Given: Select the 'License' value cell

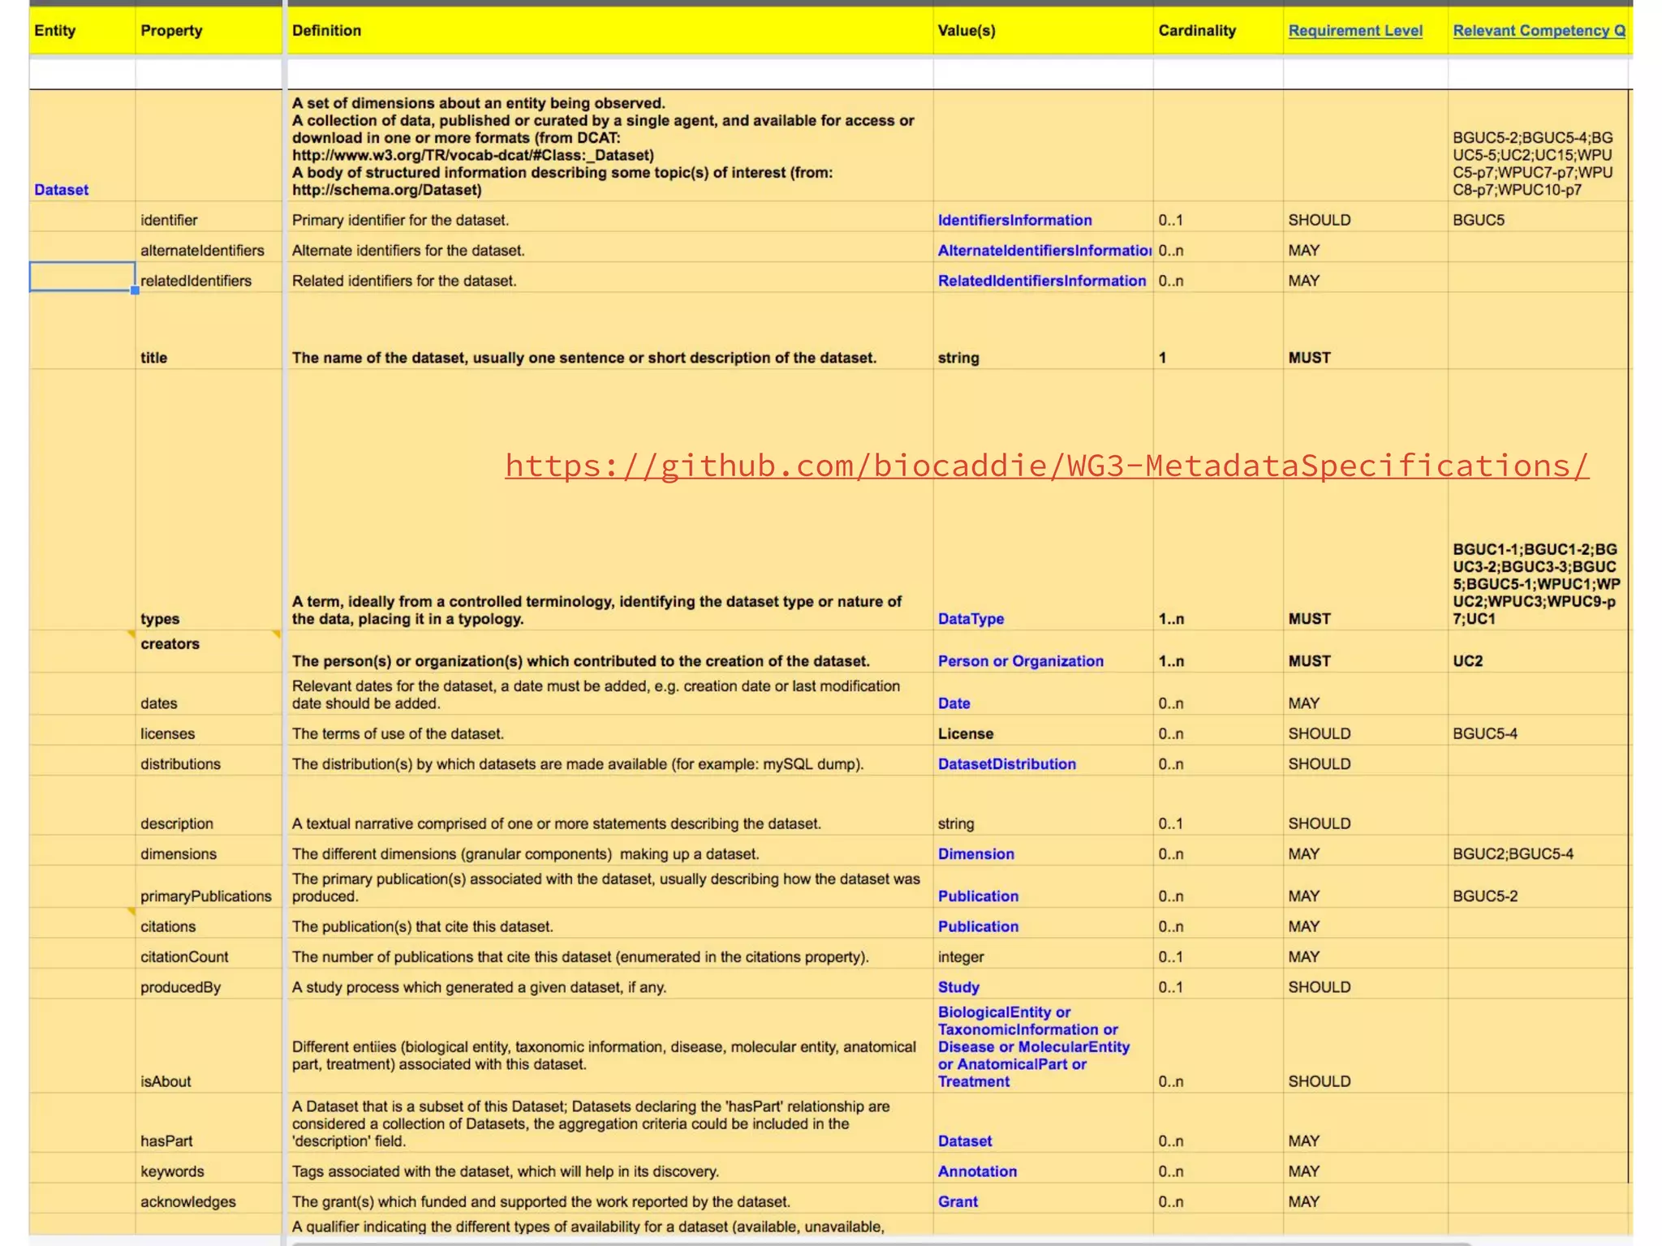Looking at the screenshot, I should click(x=1043, y=730).
